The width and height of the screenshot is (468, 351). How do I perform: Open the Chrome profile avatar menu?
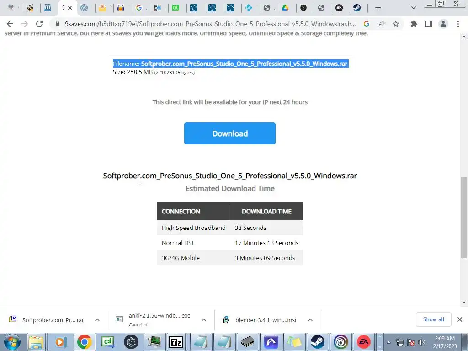[443, 24]
